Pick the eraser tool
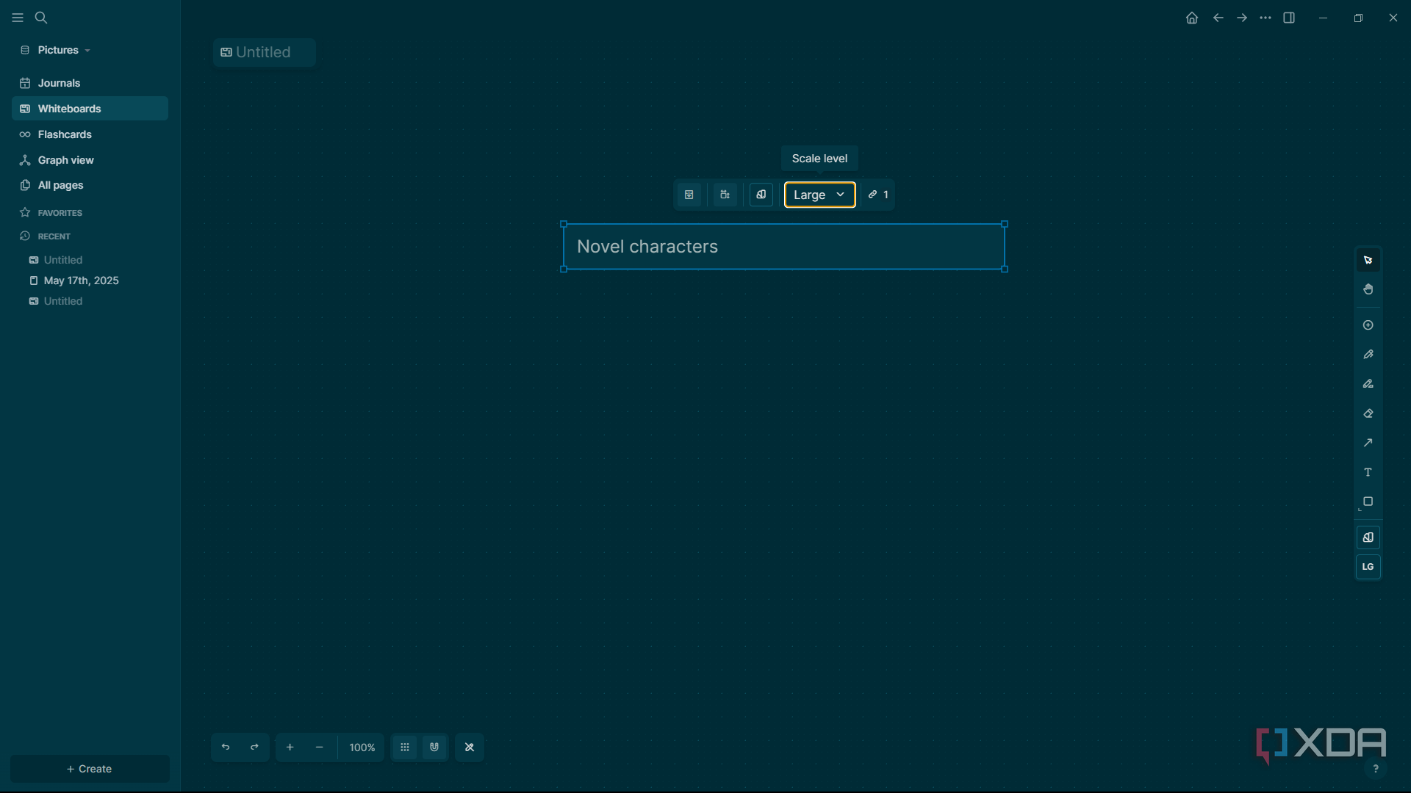Screen dimensions: 1411x793 (1368, 413)
